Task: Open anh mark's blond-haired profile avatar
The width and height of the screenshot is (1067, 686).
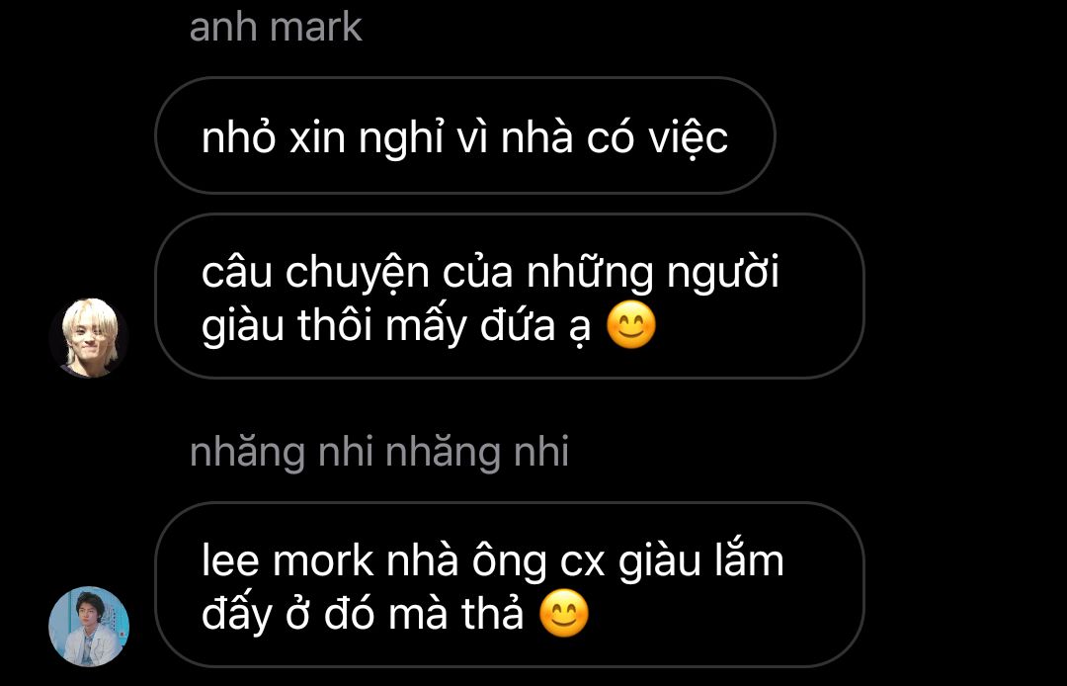Action: 89,338
